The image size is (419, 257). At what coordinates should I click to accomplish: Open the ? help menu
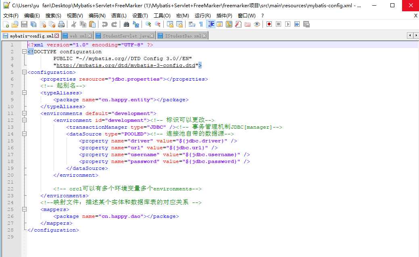click(263, 16)
